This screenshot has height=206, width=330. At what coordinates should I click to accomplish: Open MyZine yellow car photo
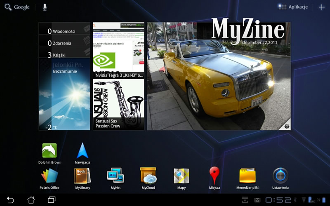pos(219,76)
